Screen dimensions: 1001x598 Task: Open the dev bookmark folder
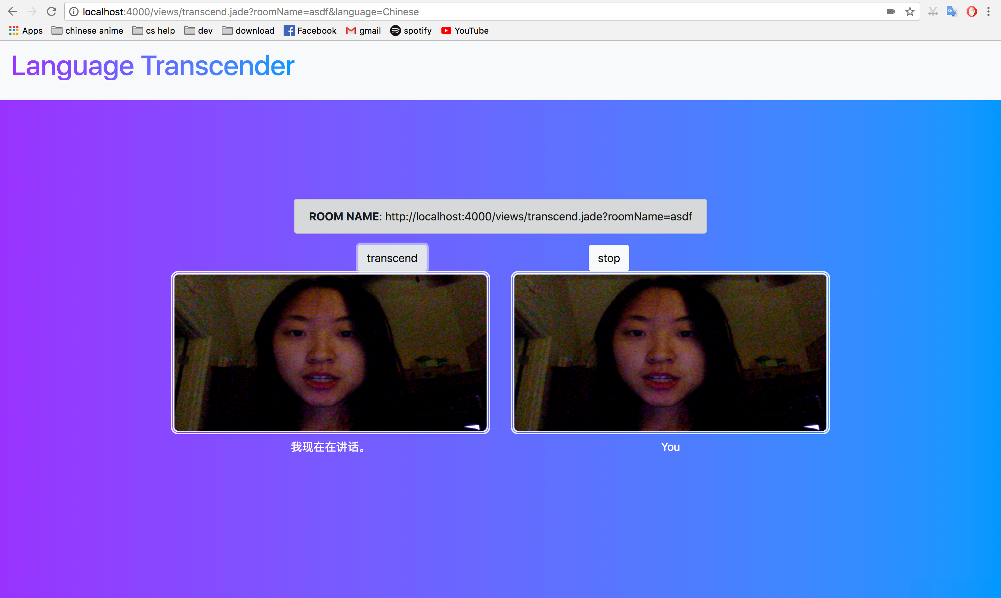point(198,31)
